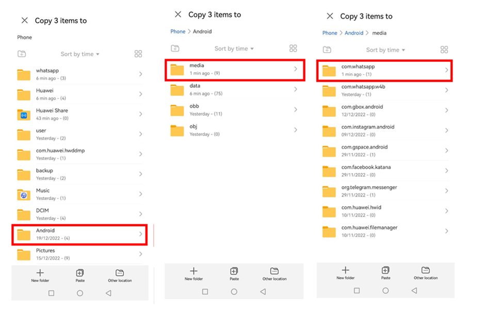The height and width of the screenshot is (312, 485).
Task: Tap Other location in middle panel
Action: [x=274, y=274]
